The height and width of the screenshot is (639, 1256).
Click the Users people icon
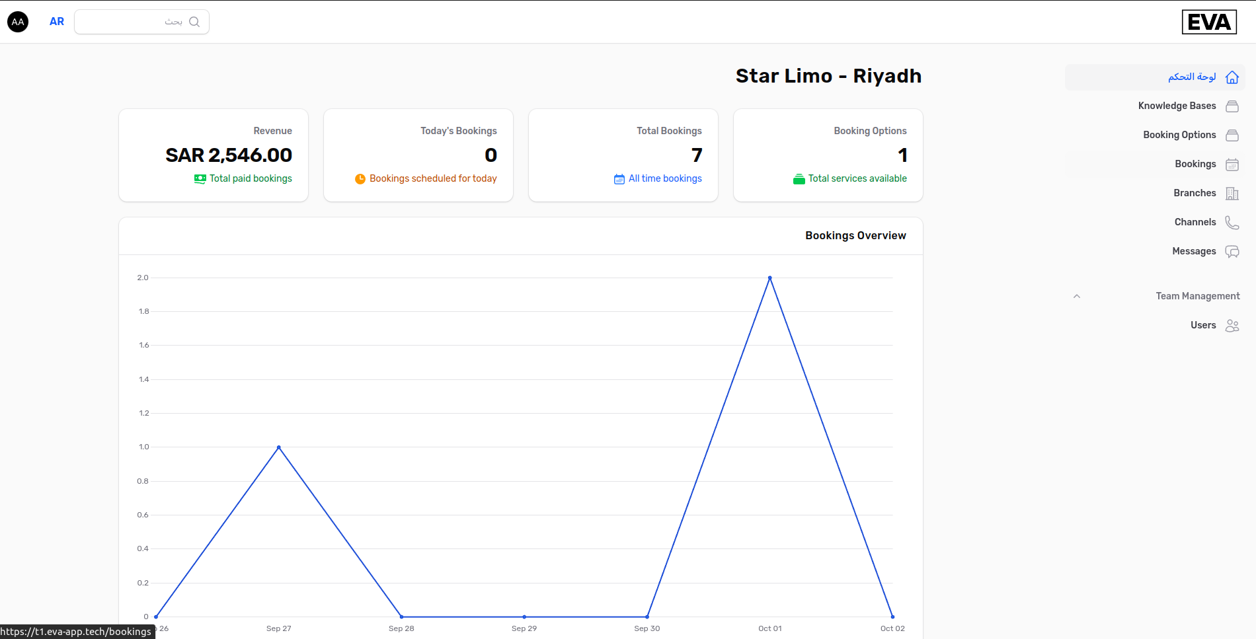1232,326
